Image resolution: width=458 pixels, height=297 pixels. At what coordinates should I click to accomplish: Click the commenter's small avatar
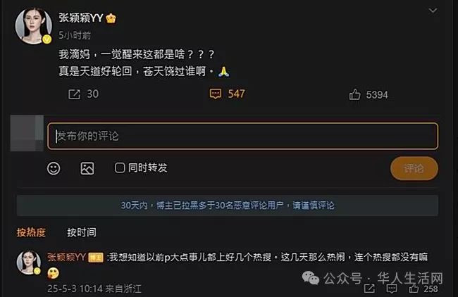pos(29,263)
